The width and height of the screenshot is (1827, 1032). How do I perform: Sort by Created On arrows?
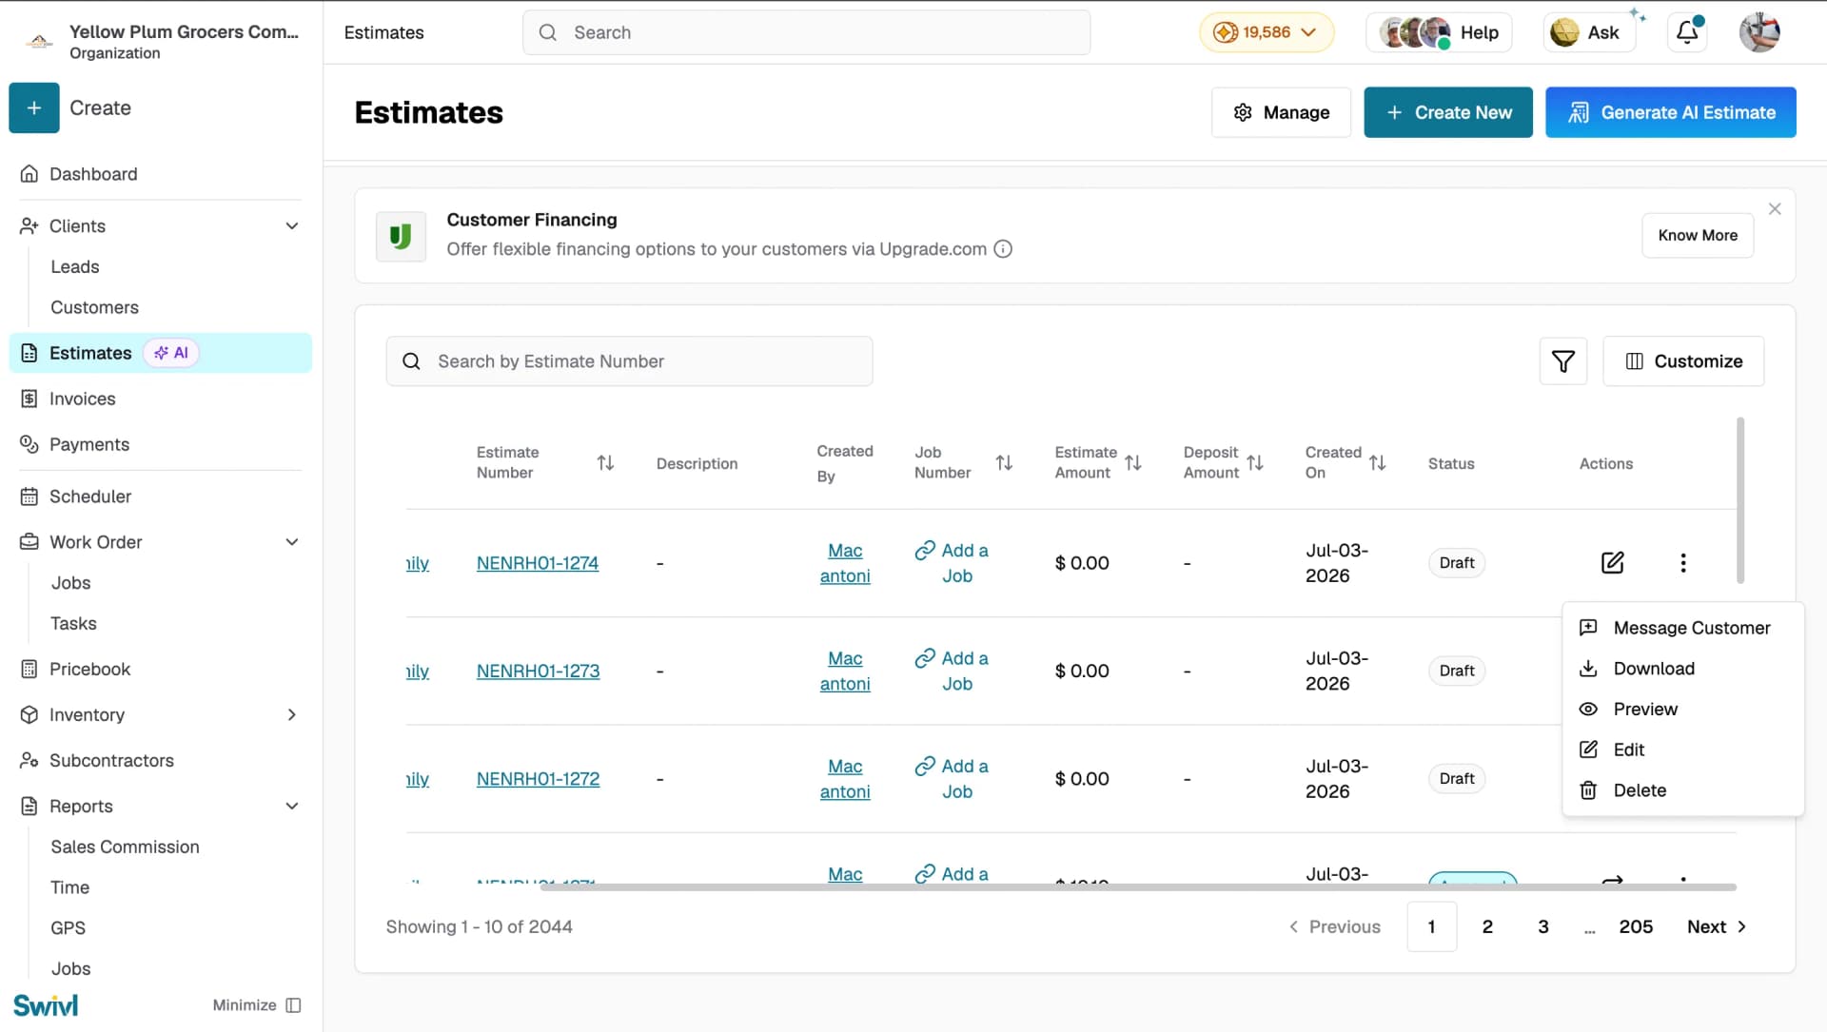point(1377,462)
